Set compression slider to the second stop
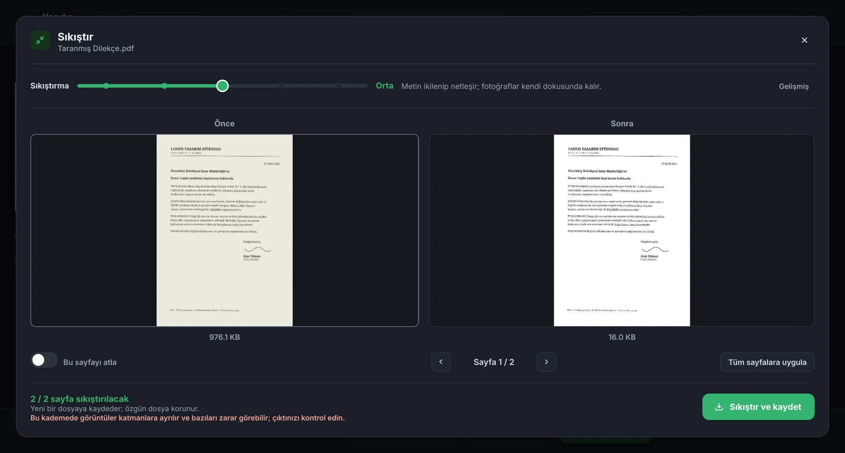This screenshot has width=845, height=453. click(164, 86)
